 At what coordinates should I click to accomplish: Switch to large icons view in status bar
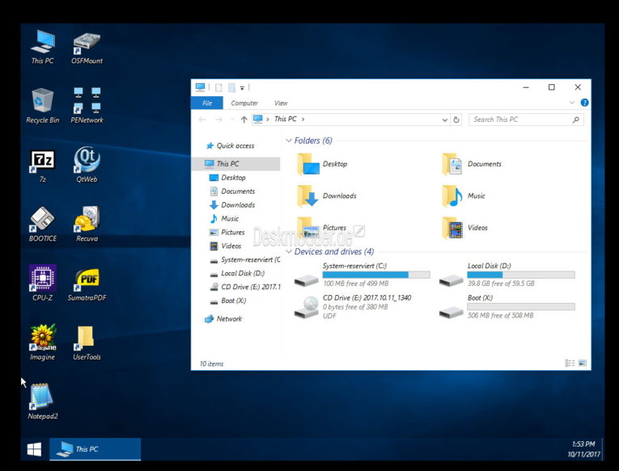pos(582,364)
